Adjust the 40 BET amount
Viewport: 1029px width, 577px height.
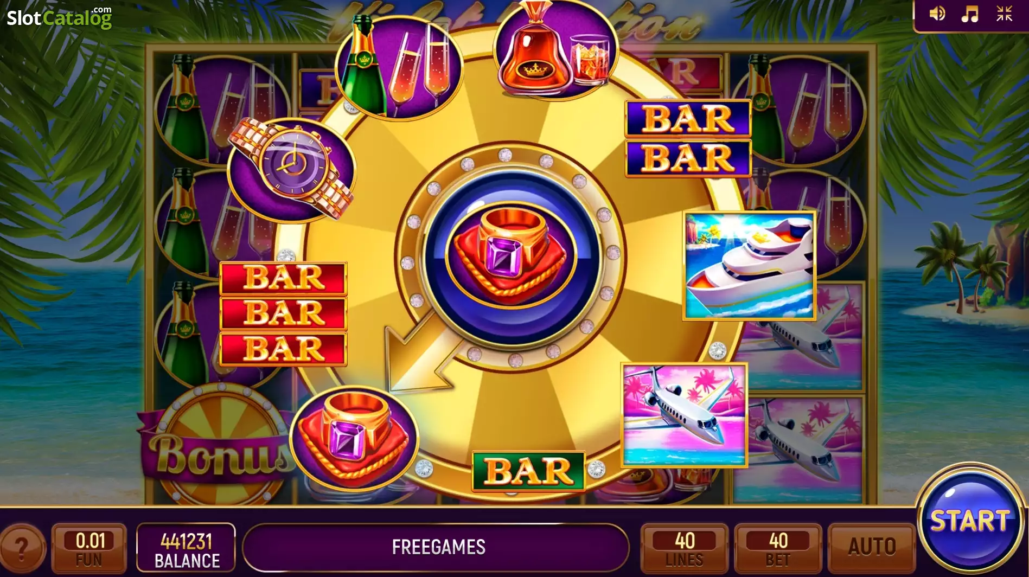pos(778,548)
